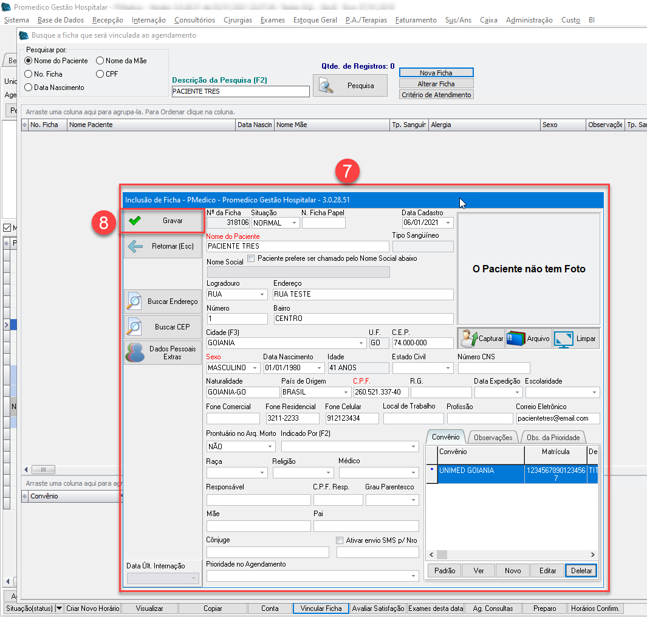This screenshot has width=647, height=617.
Task: Click the Limpar photo icon
Action: click(564, 339)
